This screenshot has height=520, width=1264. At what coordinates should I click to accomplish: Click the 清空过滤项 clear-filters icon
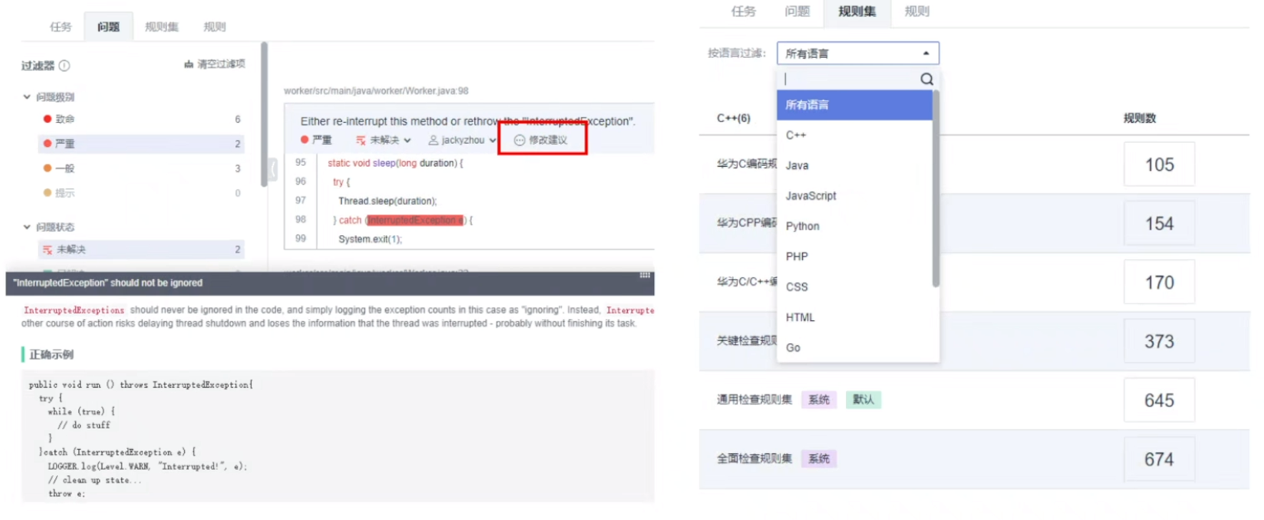[x=188, y=64]
